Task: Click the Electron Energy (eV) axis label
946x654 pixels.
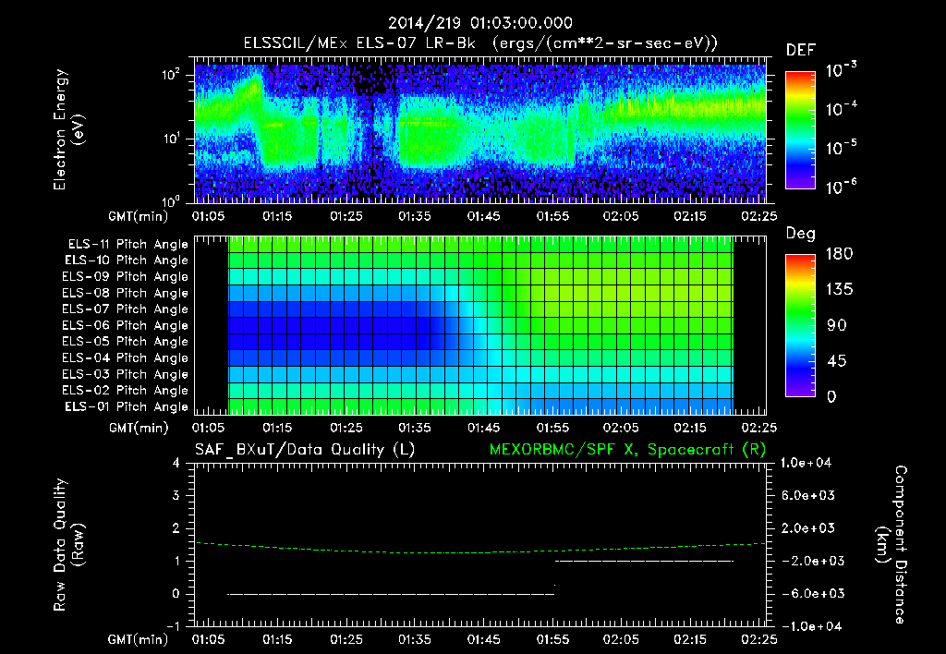Action: (68, 129)
